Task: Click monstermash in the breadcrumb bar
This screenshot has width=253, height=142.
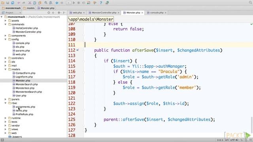Action: 13,8
